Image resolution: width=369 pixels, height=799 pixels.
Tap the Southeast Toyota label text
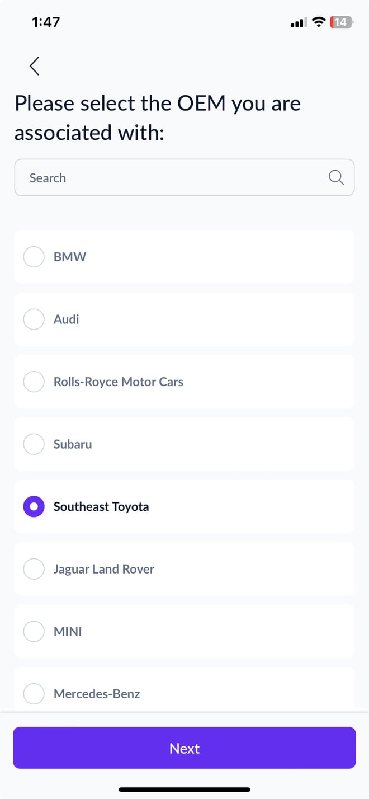[101, 507]
